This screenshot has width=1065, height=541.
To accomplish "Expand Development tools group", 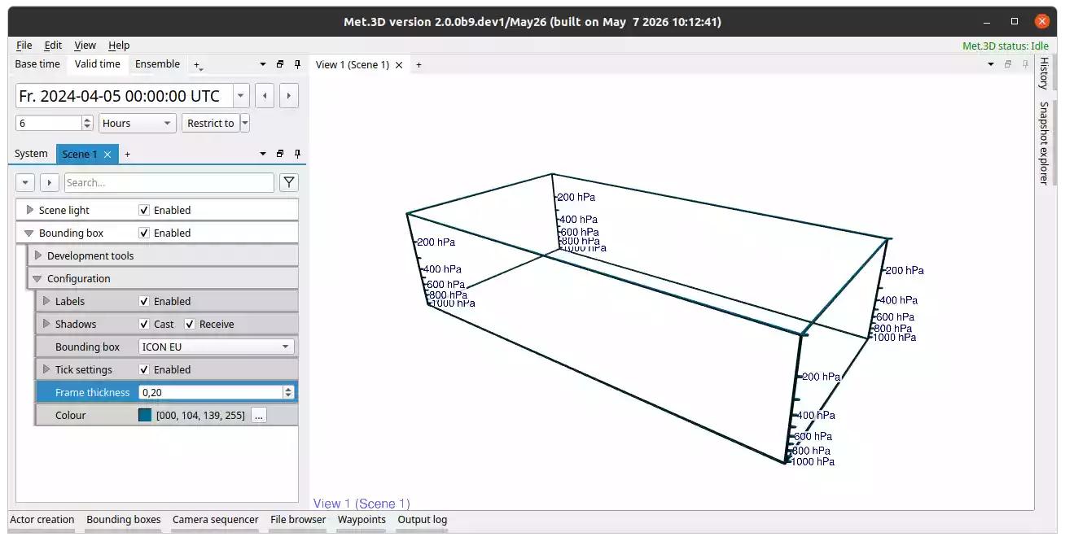I will tap(37, 255).
